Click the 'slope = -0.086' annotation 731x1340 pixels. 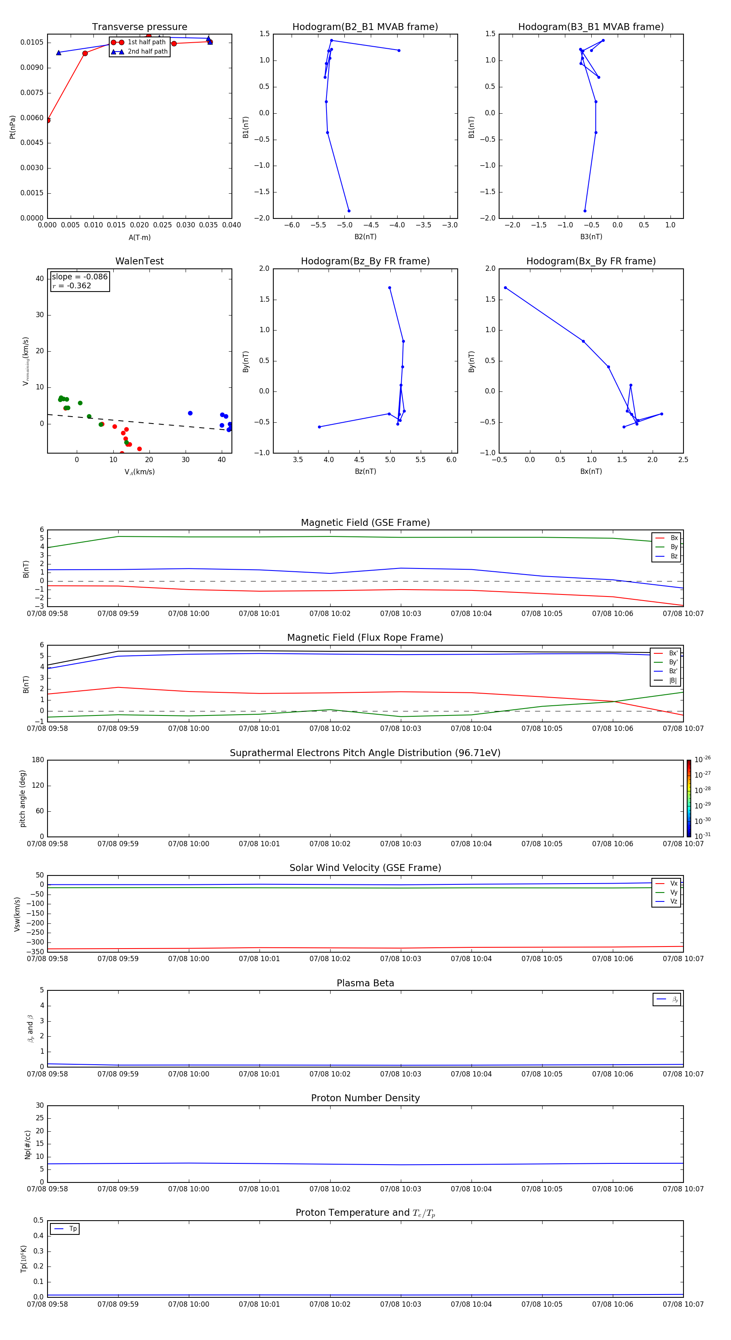click(x=80, y=277)
